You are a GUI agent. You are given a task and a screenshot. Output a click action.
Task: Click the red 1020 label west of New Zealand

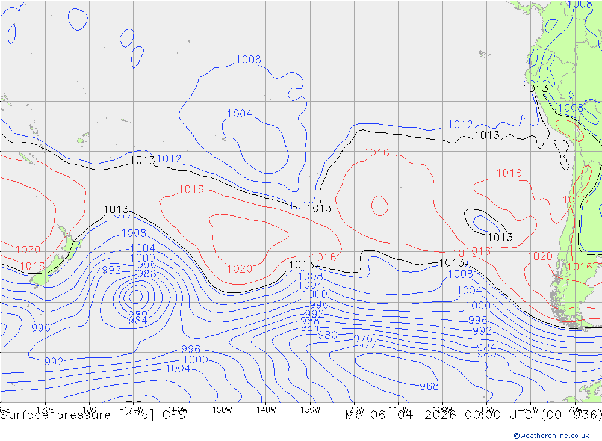28,250
